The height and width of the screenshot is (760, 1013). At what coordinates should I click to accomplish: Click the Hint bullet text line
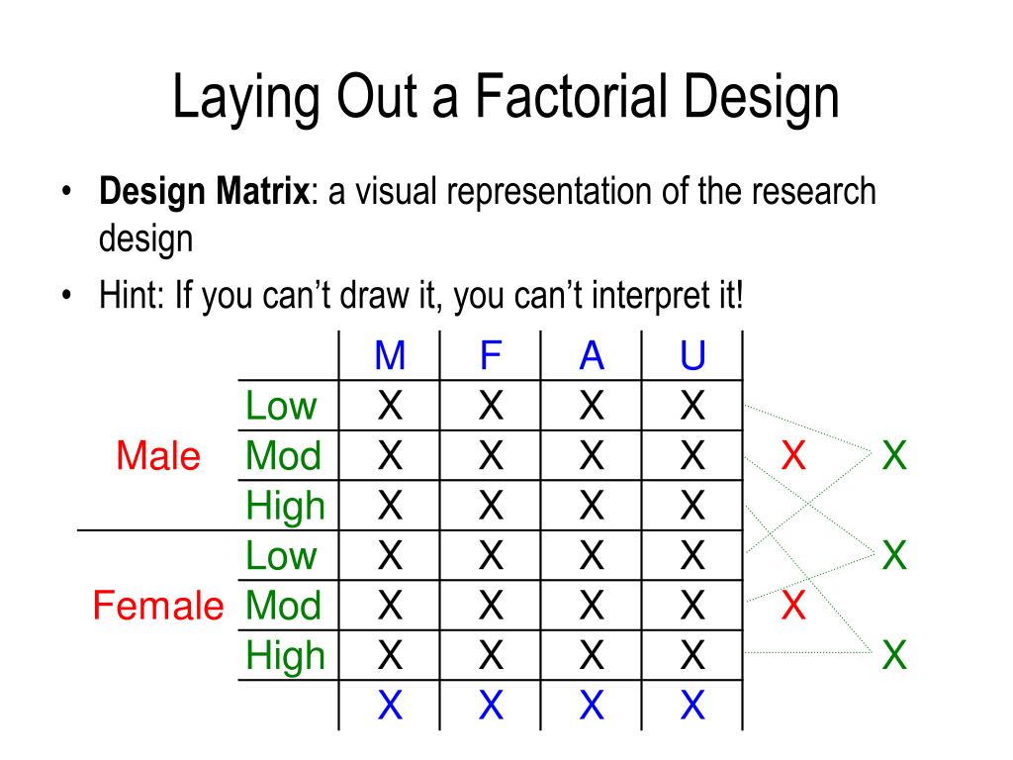[420, 296]
